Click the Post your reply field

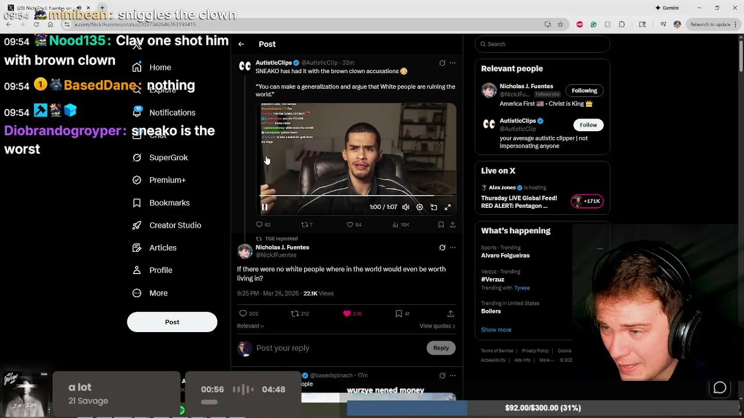coord(340,348)
